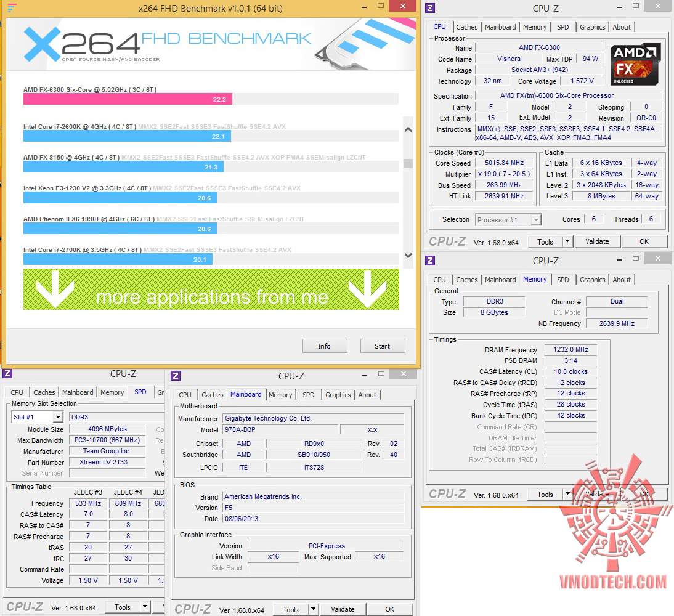Open Mainboard tab in top CPU-Z window
This screenshot has width=674, height=616.
500,27
